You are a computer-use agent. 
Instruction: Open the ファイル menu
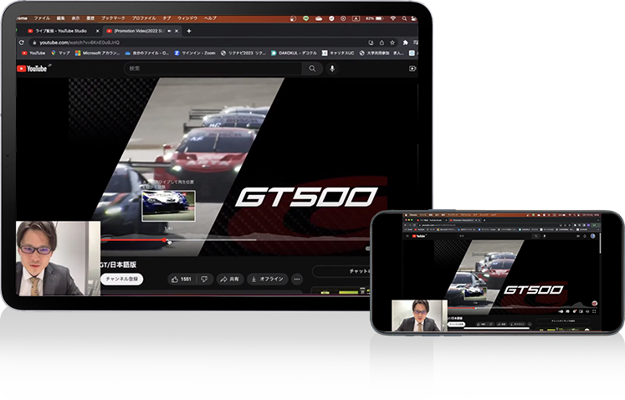pos(42,18)
